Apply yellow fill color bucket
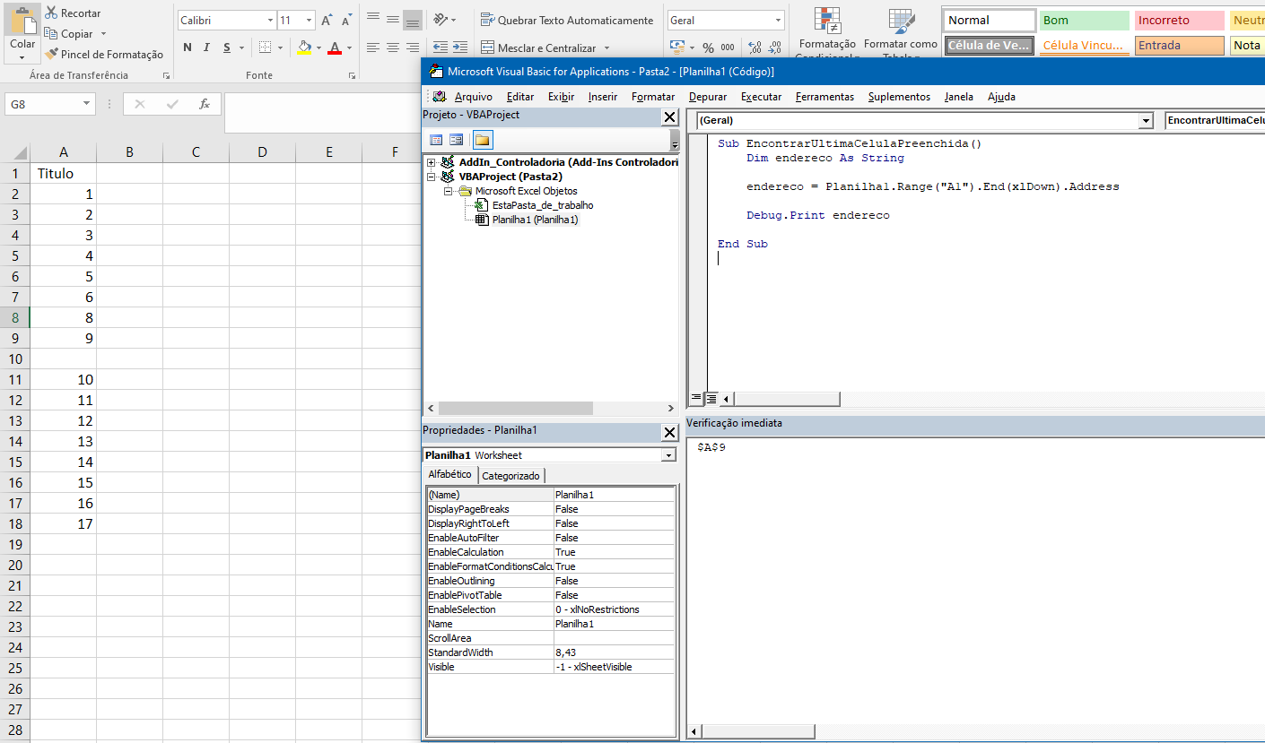Screen dimensions: 1265x743 coord(304,48)
